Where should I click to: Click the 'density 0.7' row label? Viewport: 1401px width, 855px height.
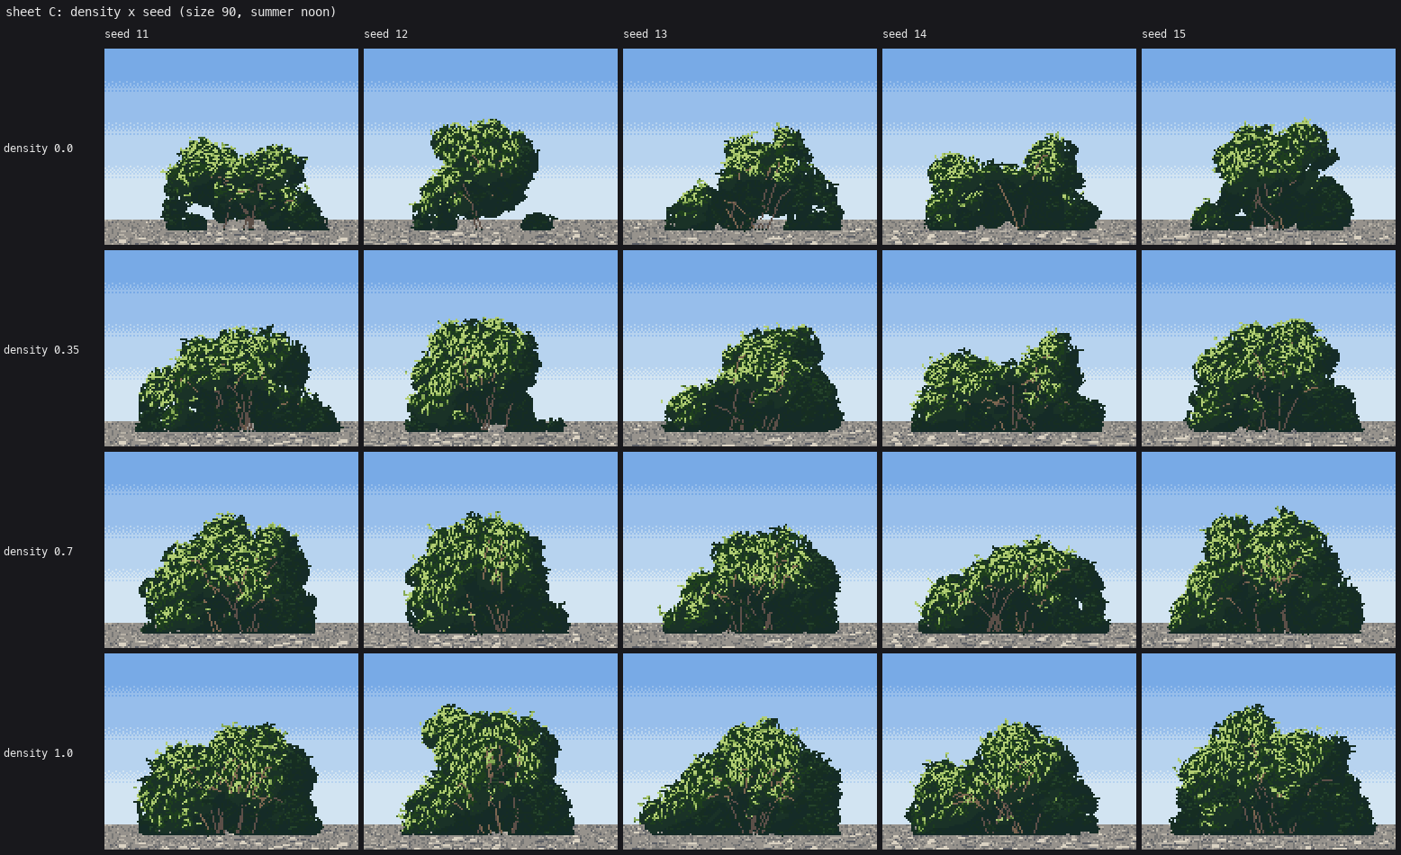39,552
